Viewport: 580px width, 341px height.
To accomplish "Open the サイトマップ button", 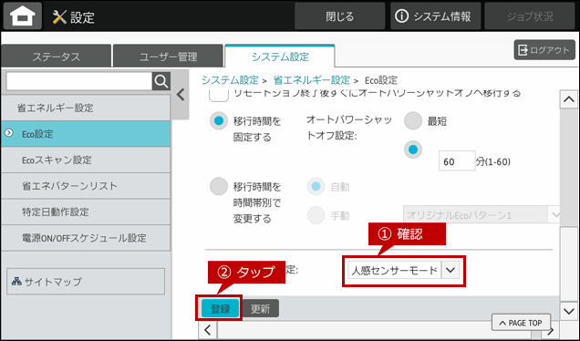I will [86, 282].
